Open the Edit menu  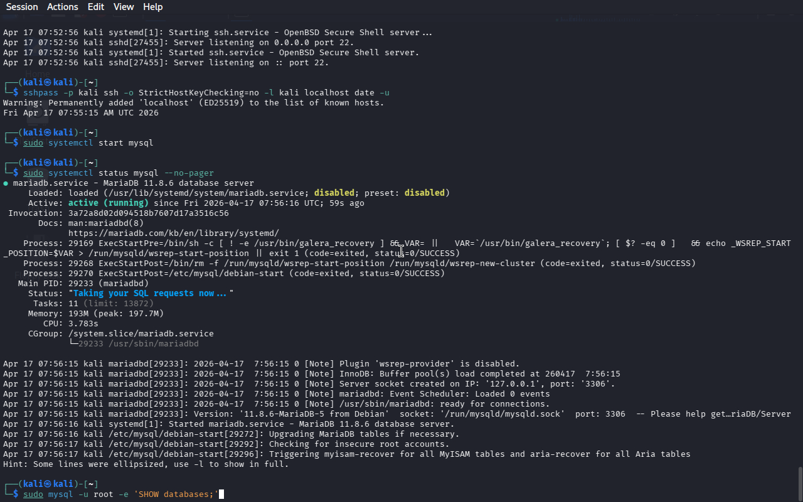96,7
